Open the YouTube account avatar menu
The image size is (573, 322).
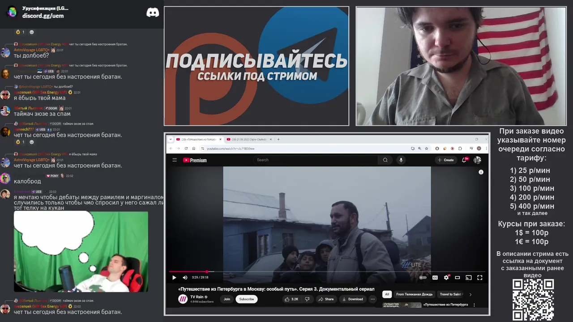coord(477,160)
